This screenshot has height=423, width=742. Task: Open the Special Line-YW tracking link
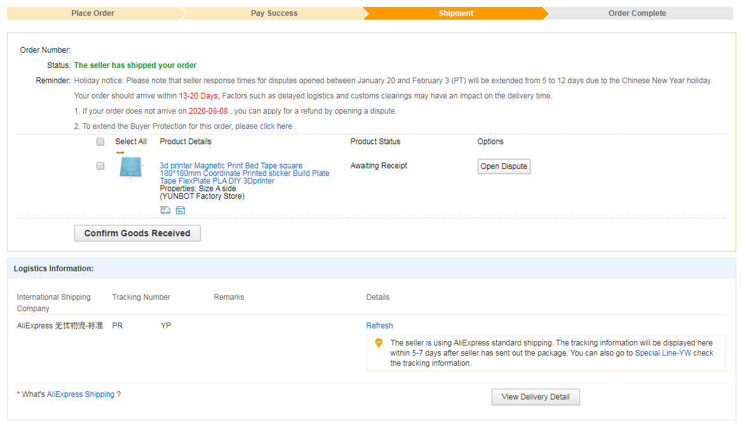pos(663,353)
